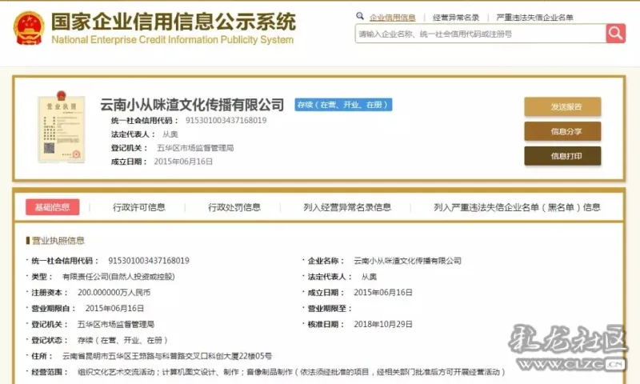Click the company title 云南小从咪渣文化传播有限公司
The height and width of the screenshot is (384, 640).
pyautogui.click(x=192, y=105)
